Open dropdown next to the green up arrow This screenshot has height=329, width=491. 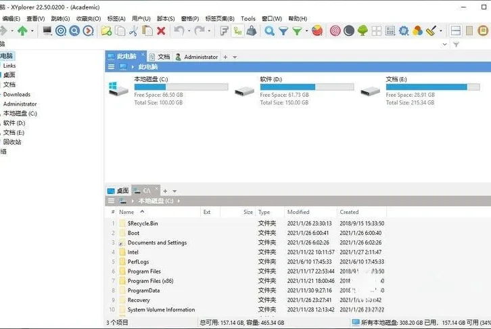click(x=32, y=31)
